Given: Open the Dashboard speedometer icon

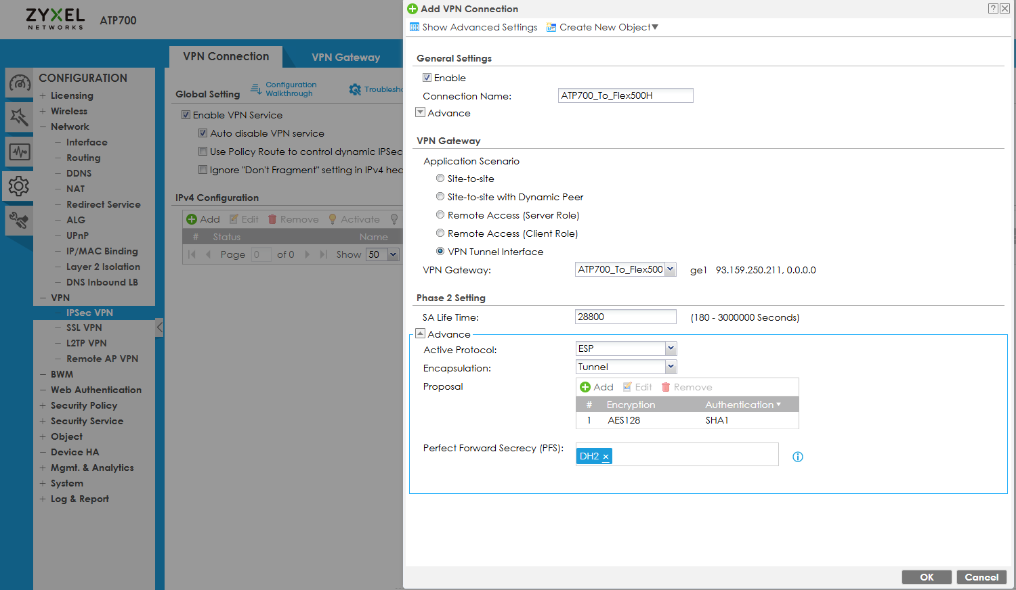Looking at the screenshot, I should [x=18, y=83].
